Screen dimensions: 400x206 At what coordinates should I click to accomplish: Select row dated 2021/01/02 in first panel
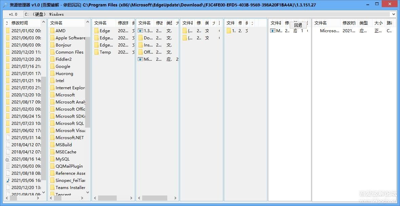tap(23, 31)
